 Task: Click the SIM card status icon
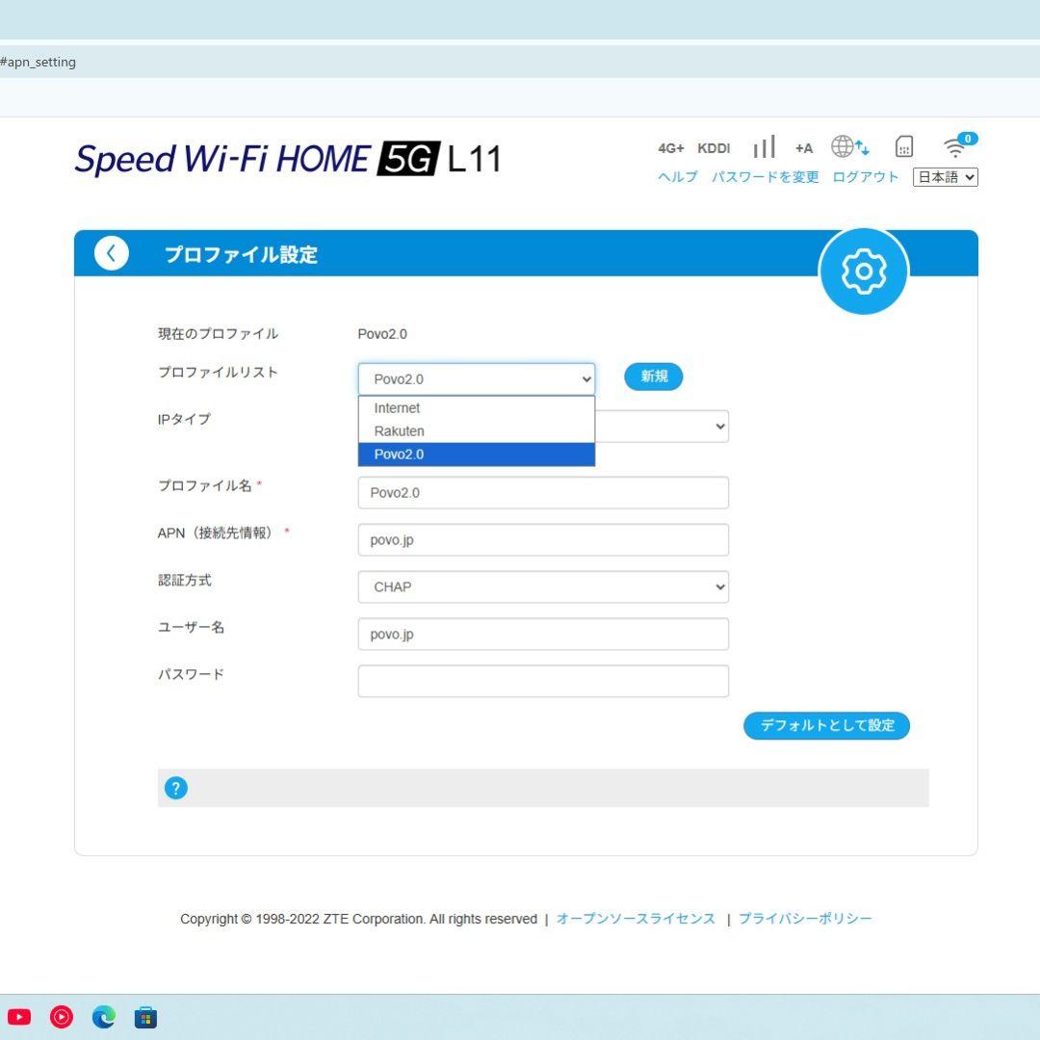point(904,146)
